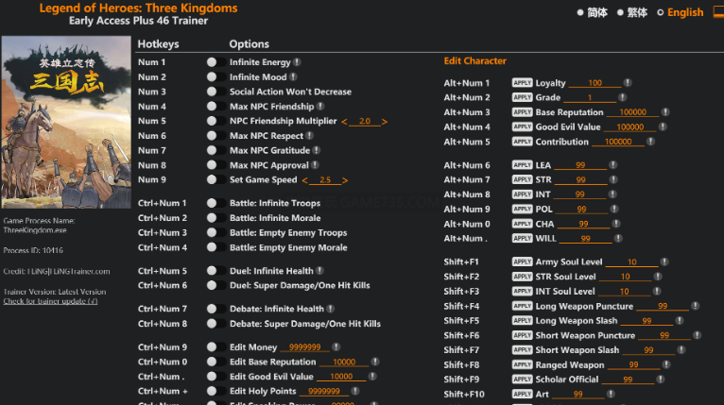724x405 pixels.
Task: Select the 简体 language option
Action: tap(579, 13)
